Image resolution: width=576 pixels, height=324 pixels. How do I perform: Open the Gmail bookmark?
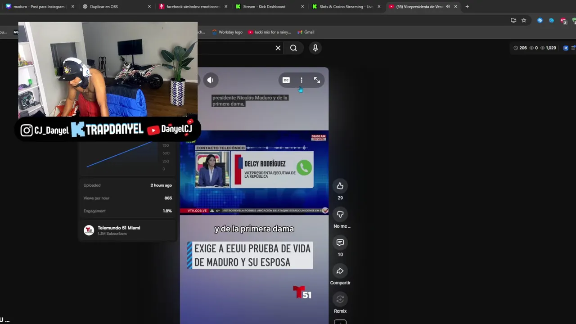[306, 32]
